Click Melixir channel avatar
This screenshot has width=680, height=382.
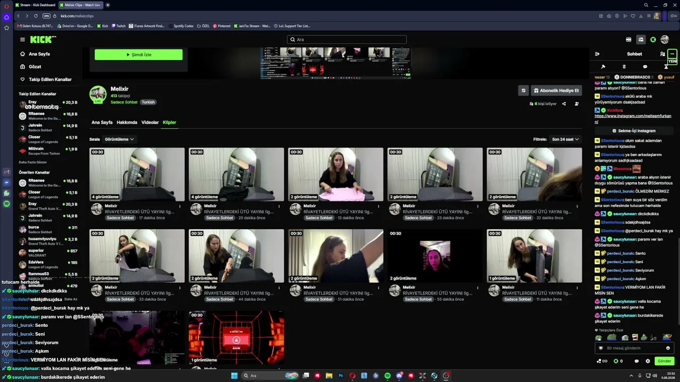(98, 94)
